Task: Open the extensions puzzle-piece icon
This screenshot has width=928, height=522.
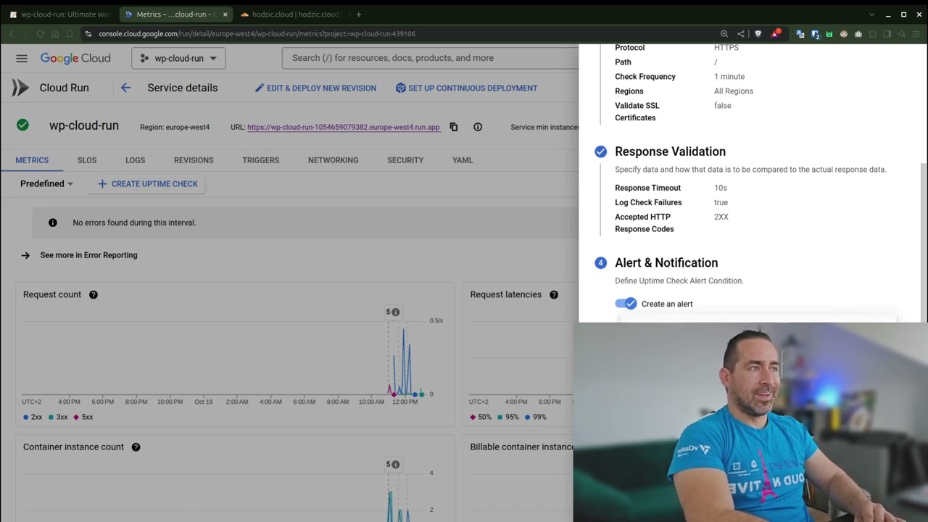Action: coord(872,34)
